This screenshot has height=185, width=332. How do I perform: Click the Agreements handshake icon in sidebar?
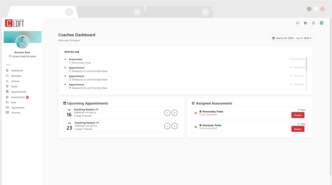click(7, 107)
